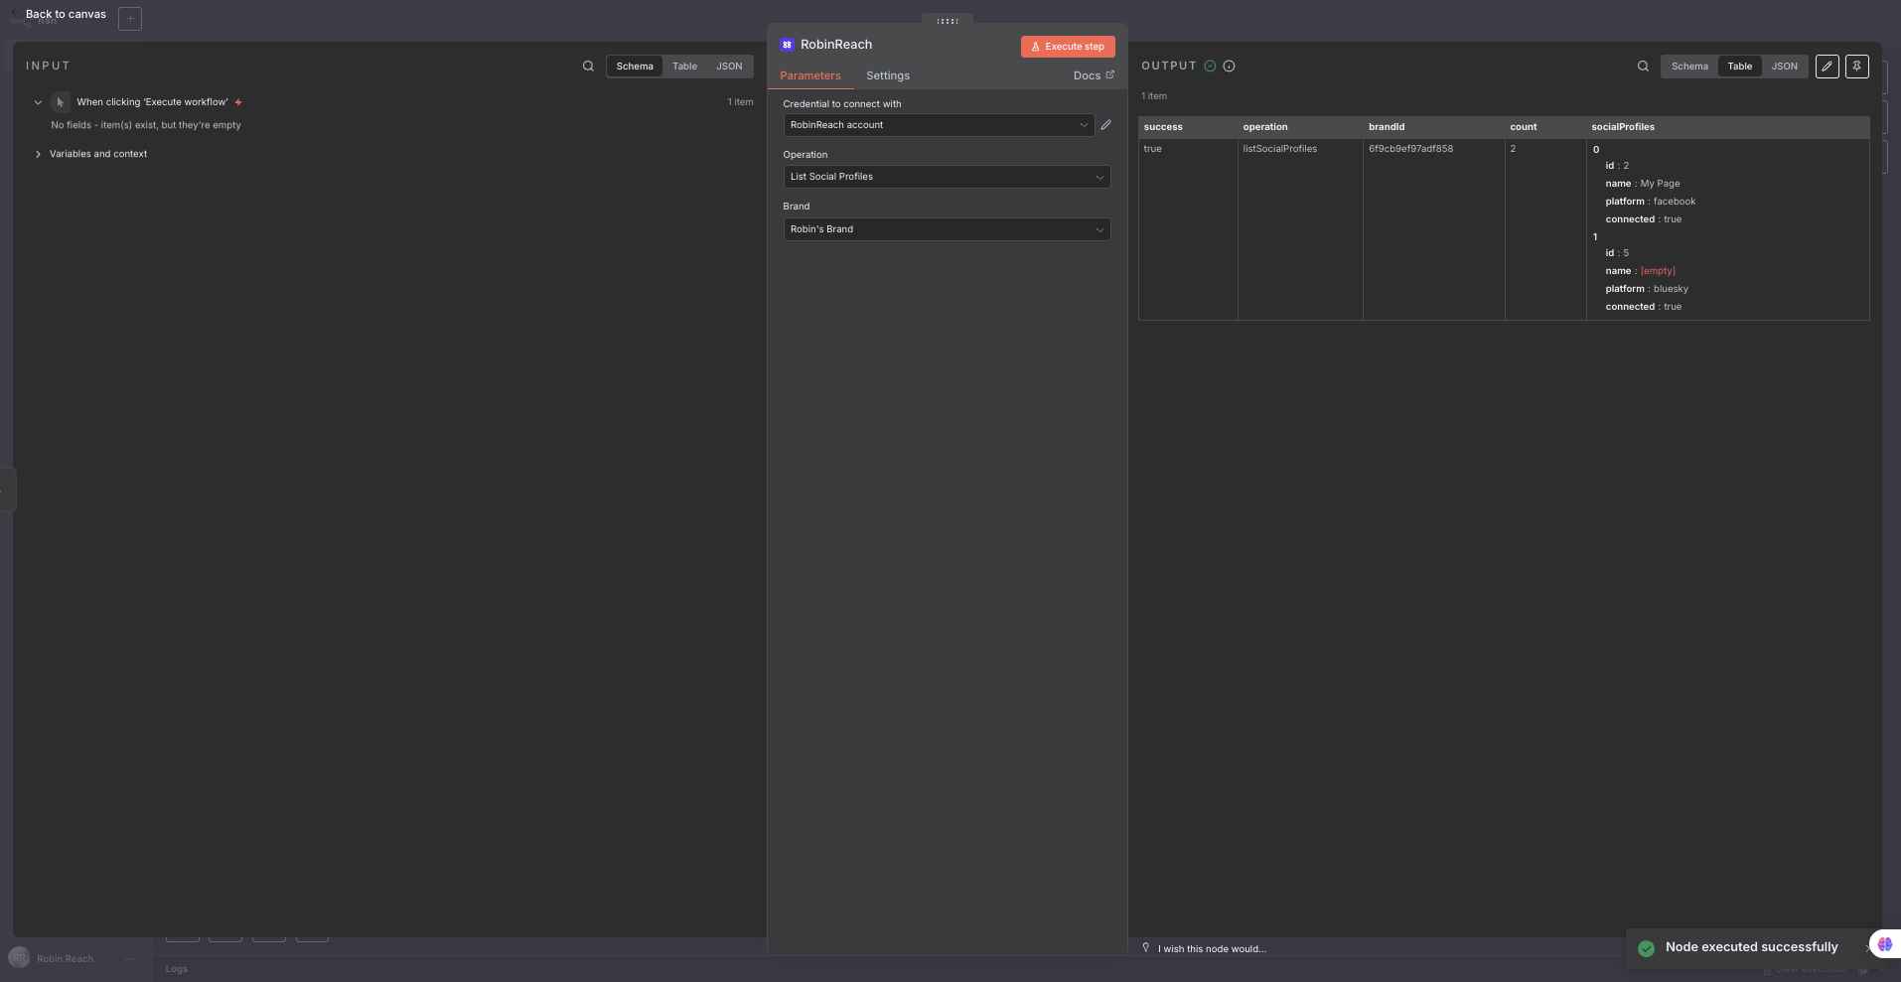The height and width of the screenshot is (982, 1901).
Task: Edit output data with pencil icon
Action: coord(1827,67)
